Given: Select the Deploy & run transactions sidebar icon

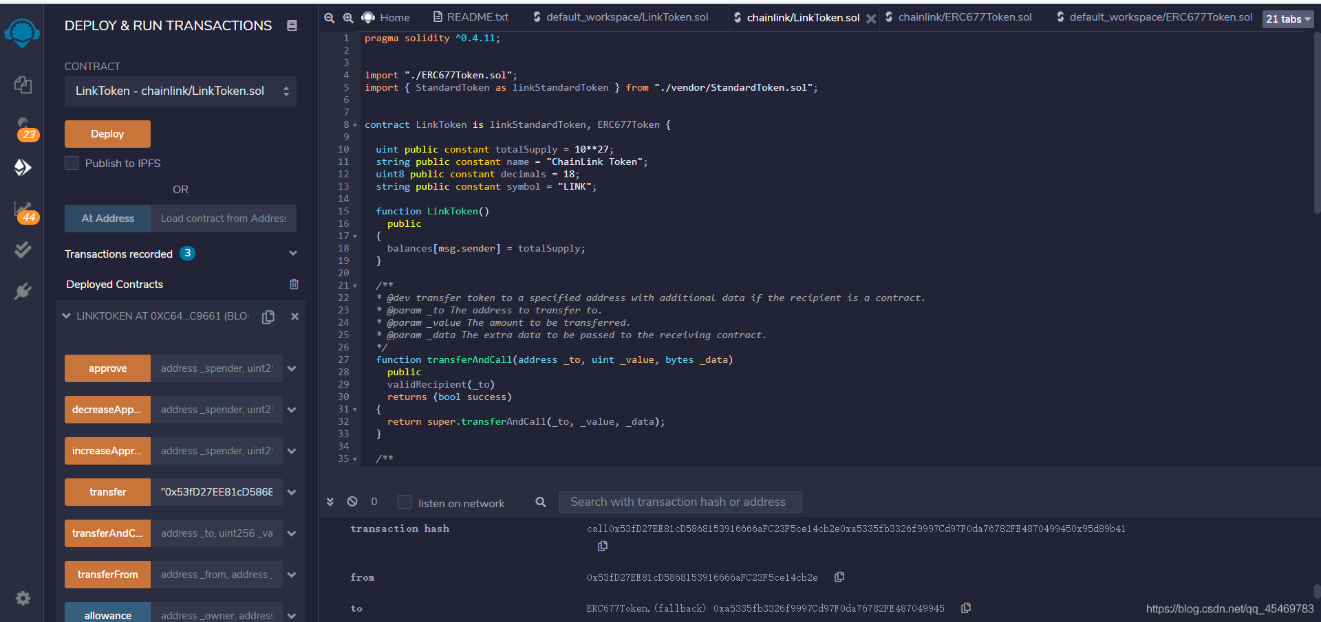Looking at the screenshot, I should pos(23,167).
